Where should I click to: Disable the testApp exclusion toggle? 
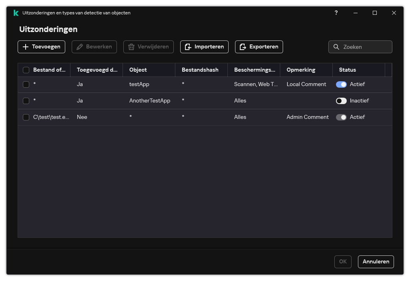341,84
